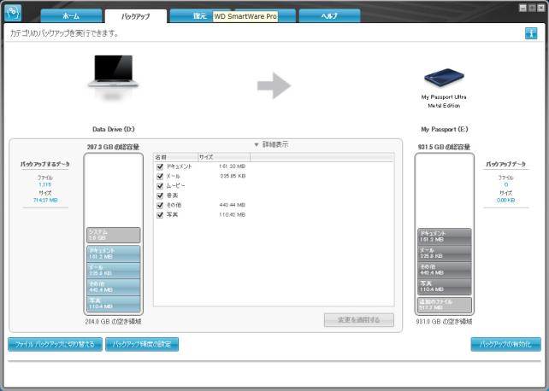Image resolution: width=549 pixels, height=391 pixels.
Task: Select その他 segment in My Passport gauge
Action: point(445,270)
